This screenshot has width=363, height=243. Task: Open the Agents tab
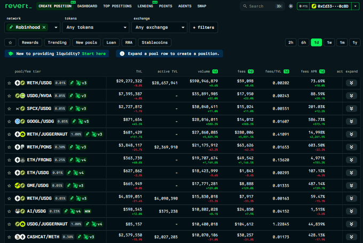(185, 6)
